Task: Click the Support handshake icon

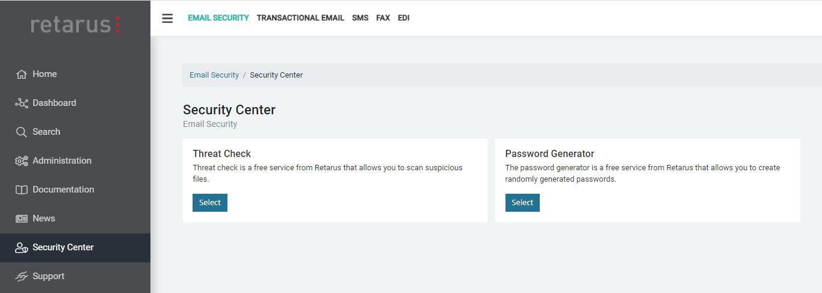Action: (22, 276)
